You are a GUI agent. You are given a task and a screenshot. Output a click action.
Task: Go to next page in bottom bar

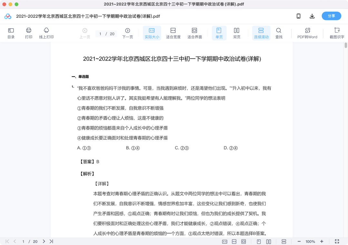click(x=44, y=241)
